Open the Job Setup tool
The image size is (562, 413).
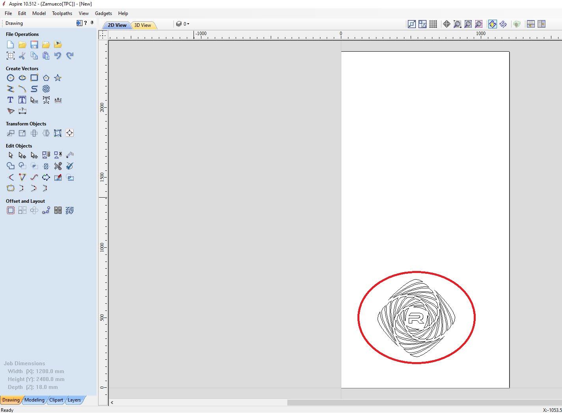11,56
